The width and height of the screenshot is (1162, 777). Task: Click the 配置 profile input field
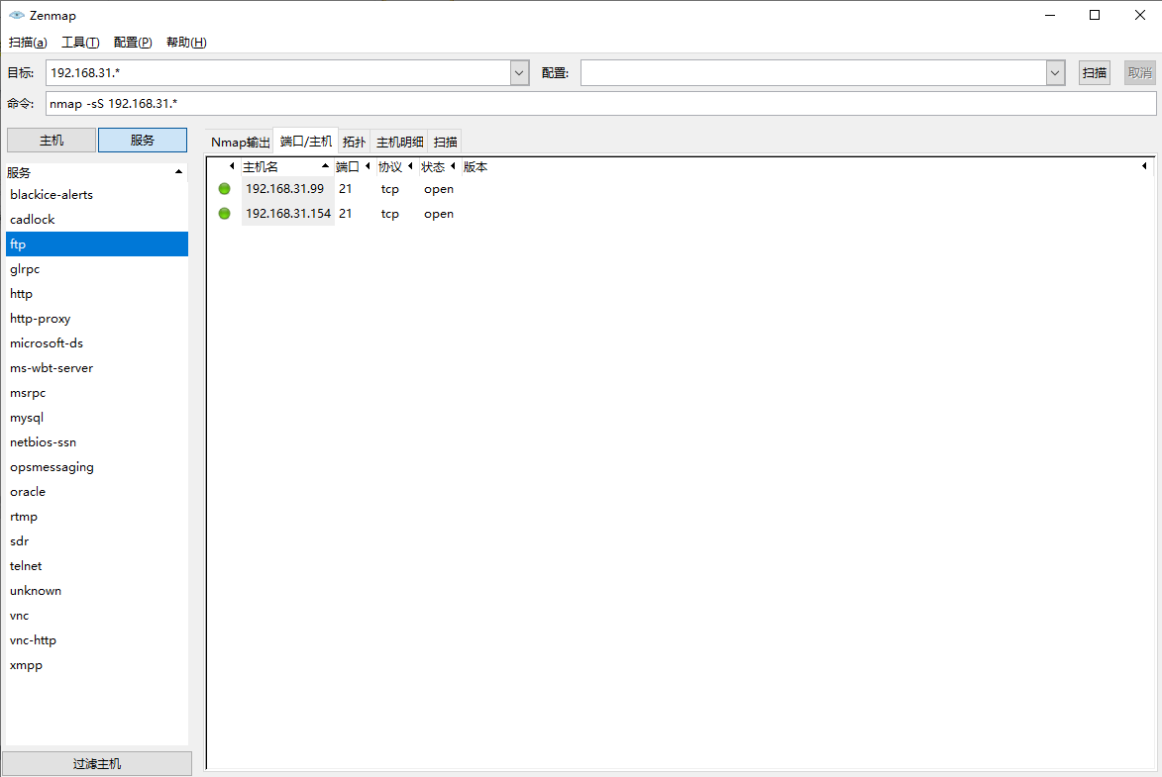click(813, 72)
